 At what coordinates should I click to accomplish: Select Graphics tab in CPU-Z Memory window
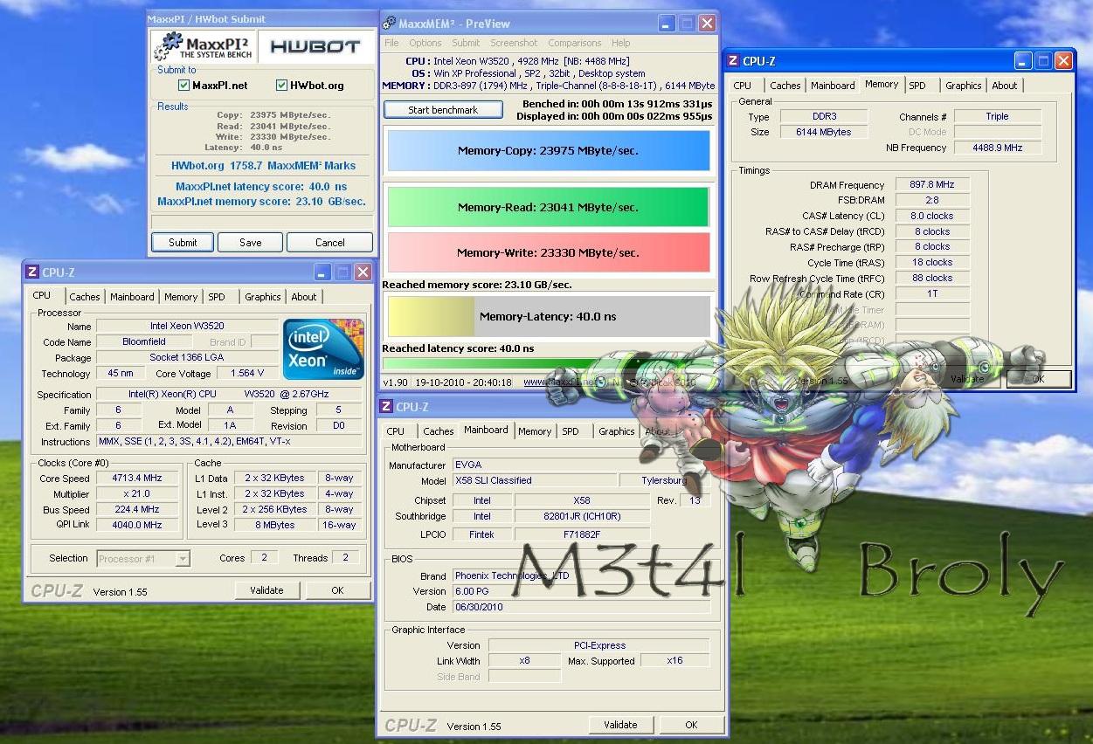963,86
